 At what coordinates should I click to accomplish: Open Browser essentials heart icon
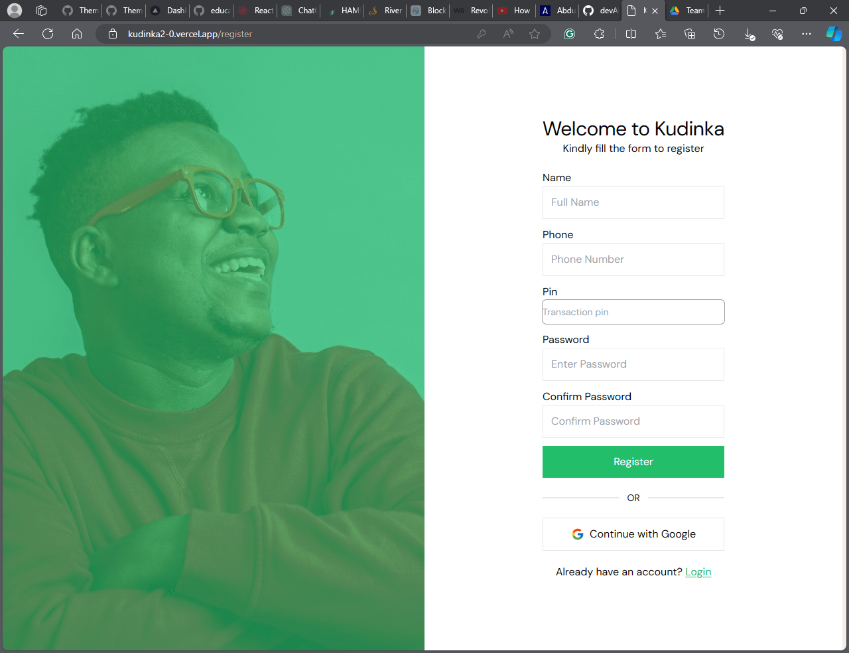coord(777,34)
